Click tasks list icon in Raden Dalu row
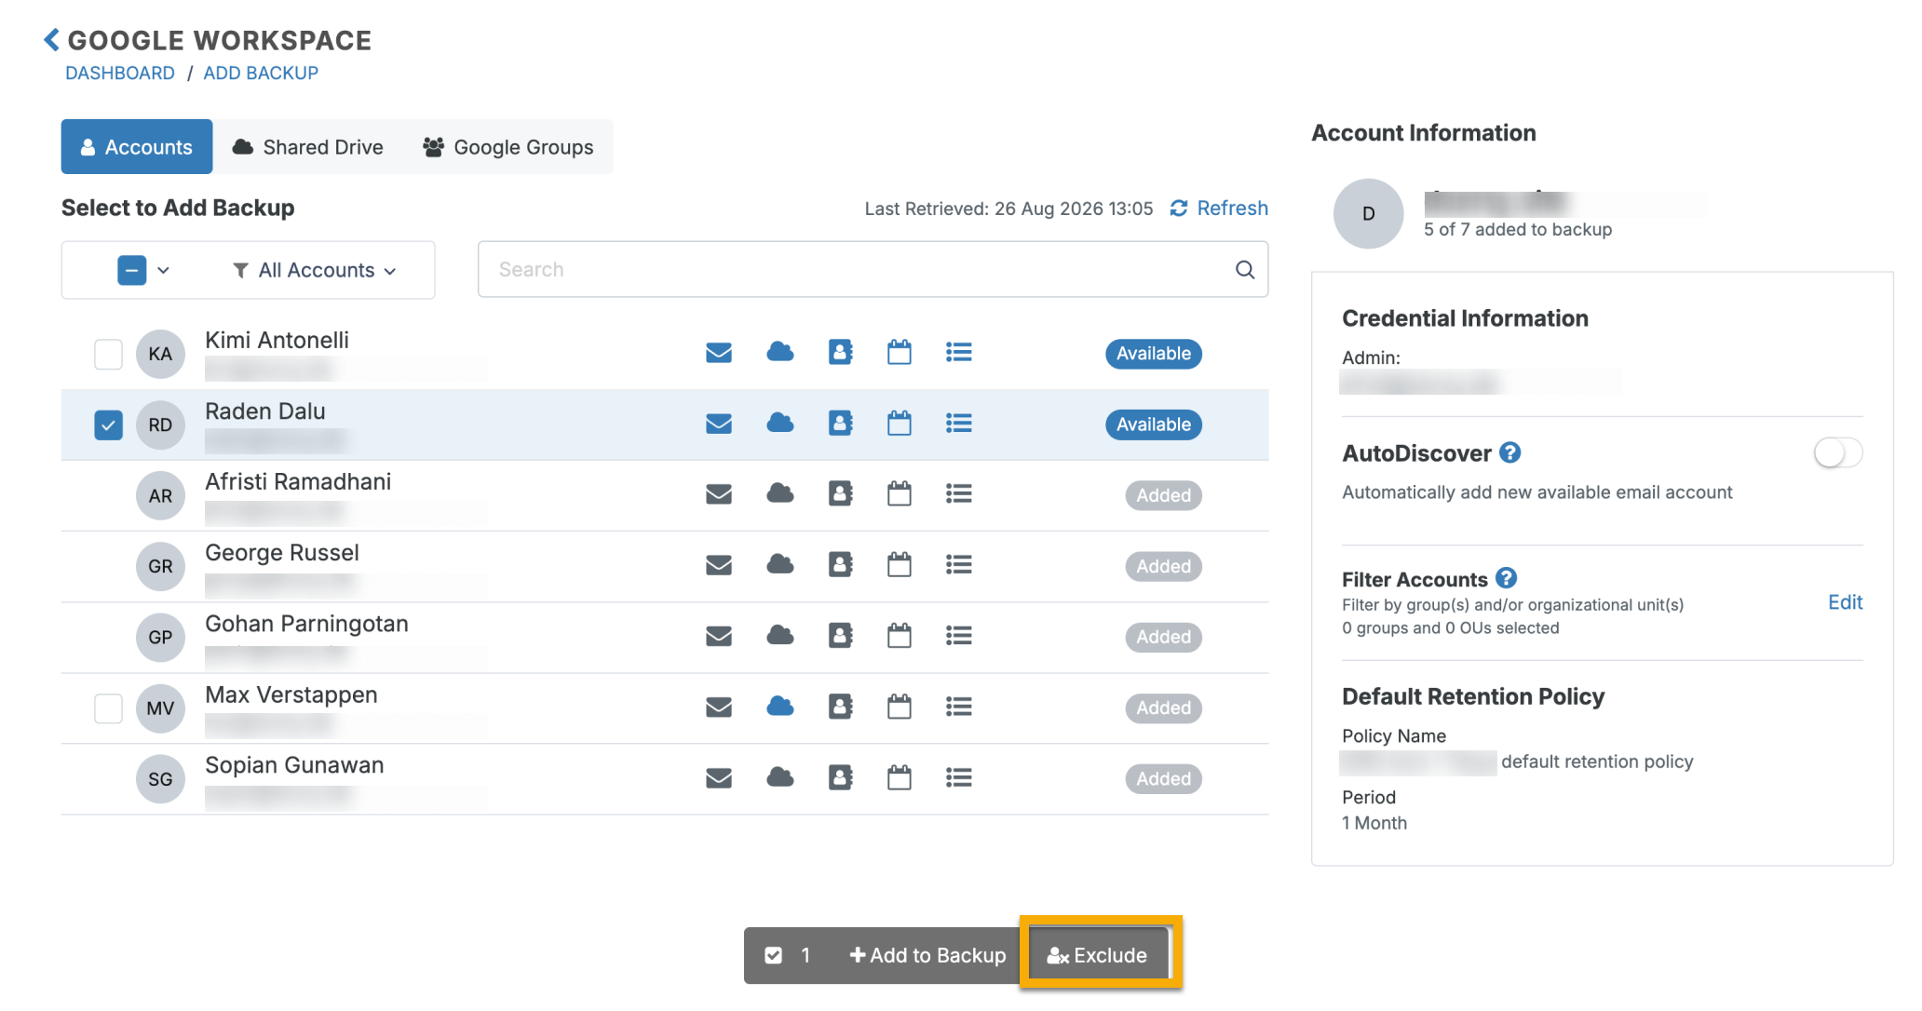This screenshot has height=1011, width=1922. pos(959,423)
